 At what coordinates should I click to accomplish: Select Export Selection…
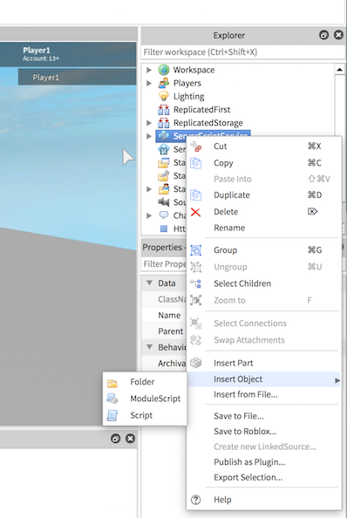[x=264, y=477]
